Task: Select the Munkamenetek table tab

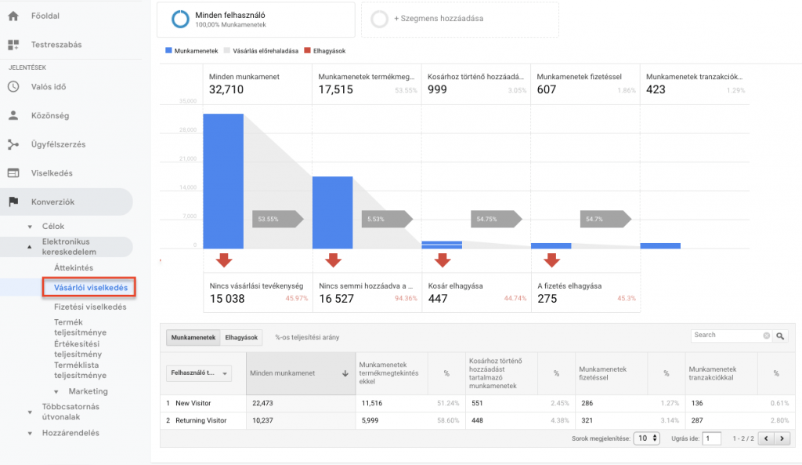Action: (193, 337)
